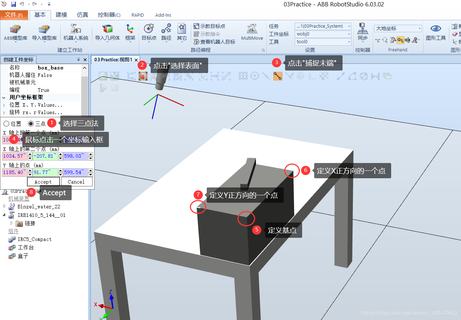
Task: Select the Freehand move tool
Action: tap(378, 40)
